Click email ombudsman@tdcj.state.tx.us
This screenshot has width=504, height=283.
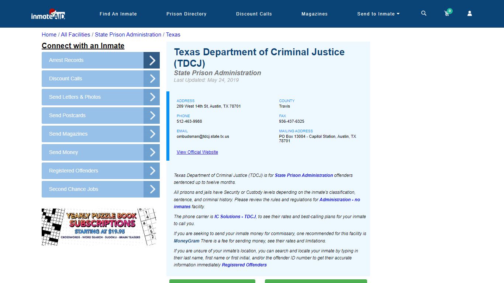tap(203, 136)
